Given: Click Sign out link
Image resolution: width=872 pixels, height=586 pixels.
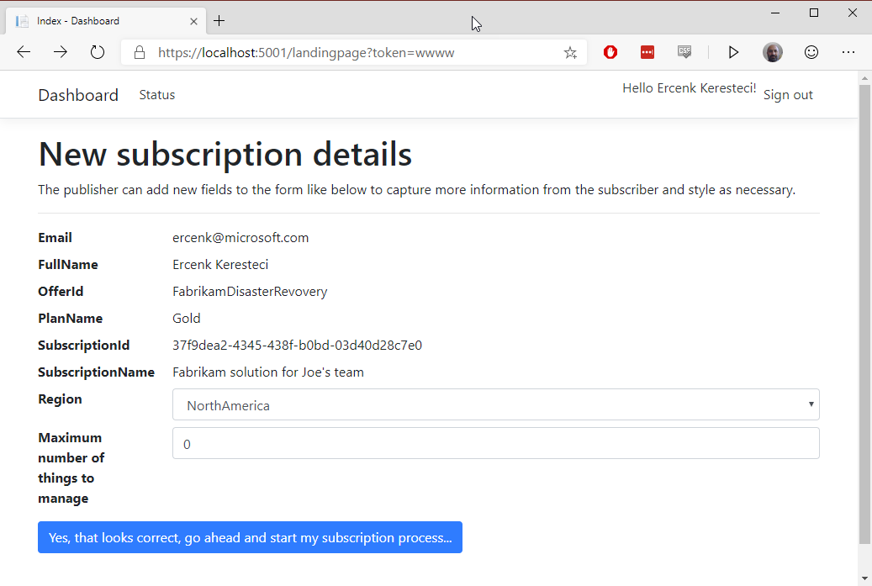Looking at the screenshot, I should [788, 95].
